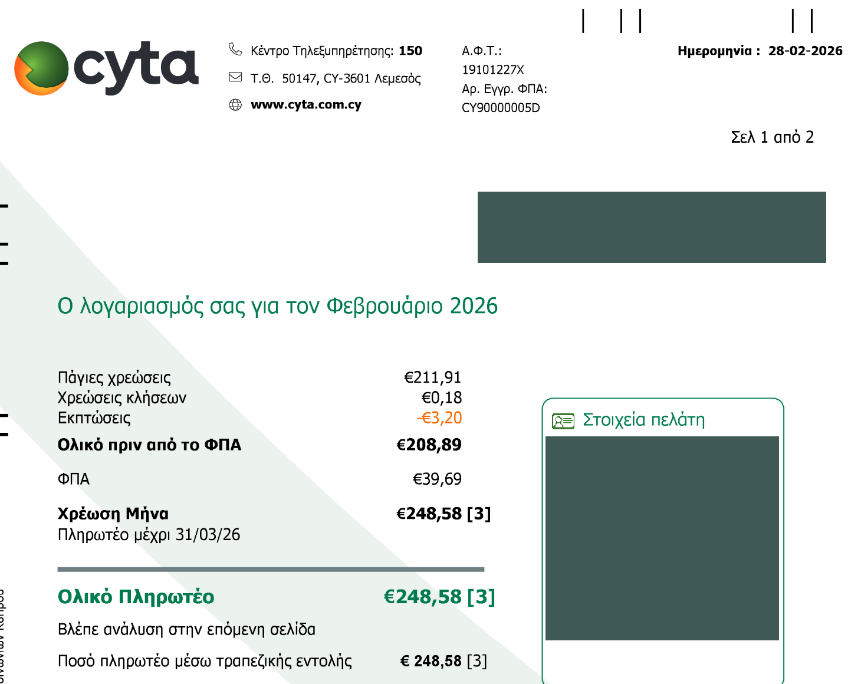The width and height of the screenshot is (861, 684).
Task: Click the Αρ. Εγγρ. ΦΠΑ: label
Action: (504, 89)
